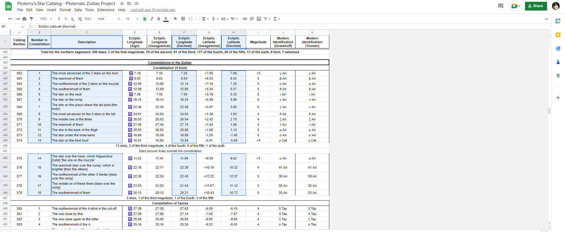Undo the last action

coord(11,19)
